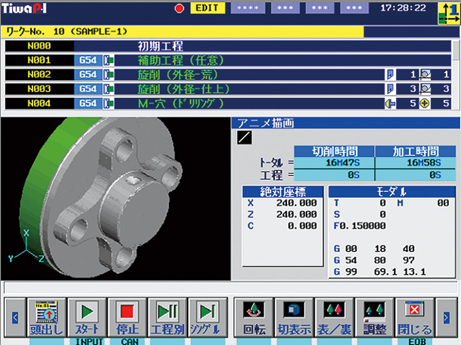
Task: Toggle 表/裏 front/back view
Action: tap(334, 317)
